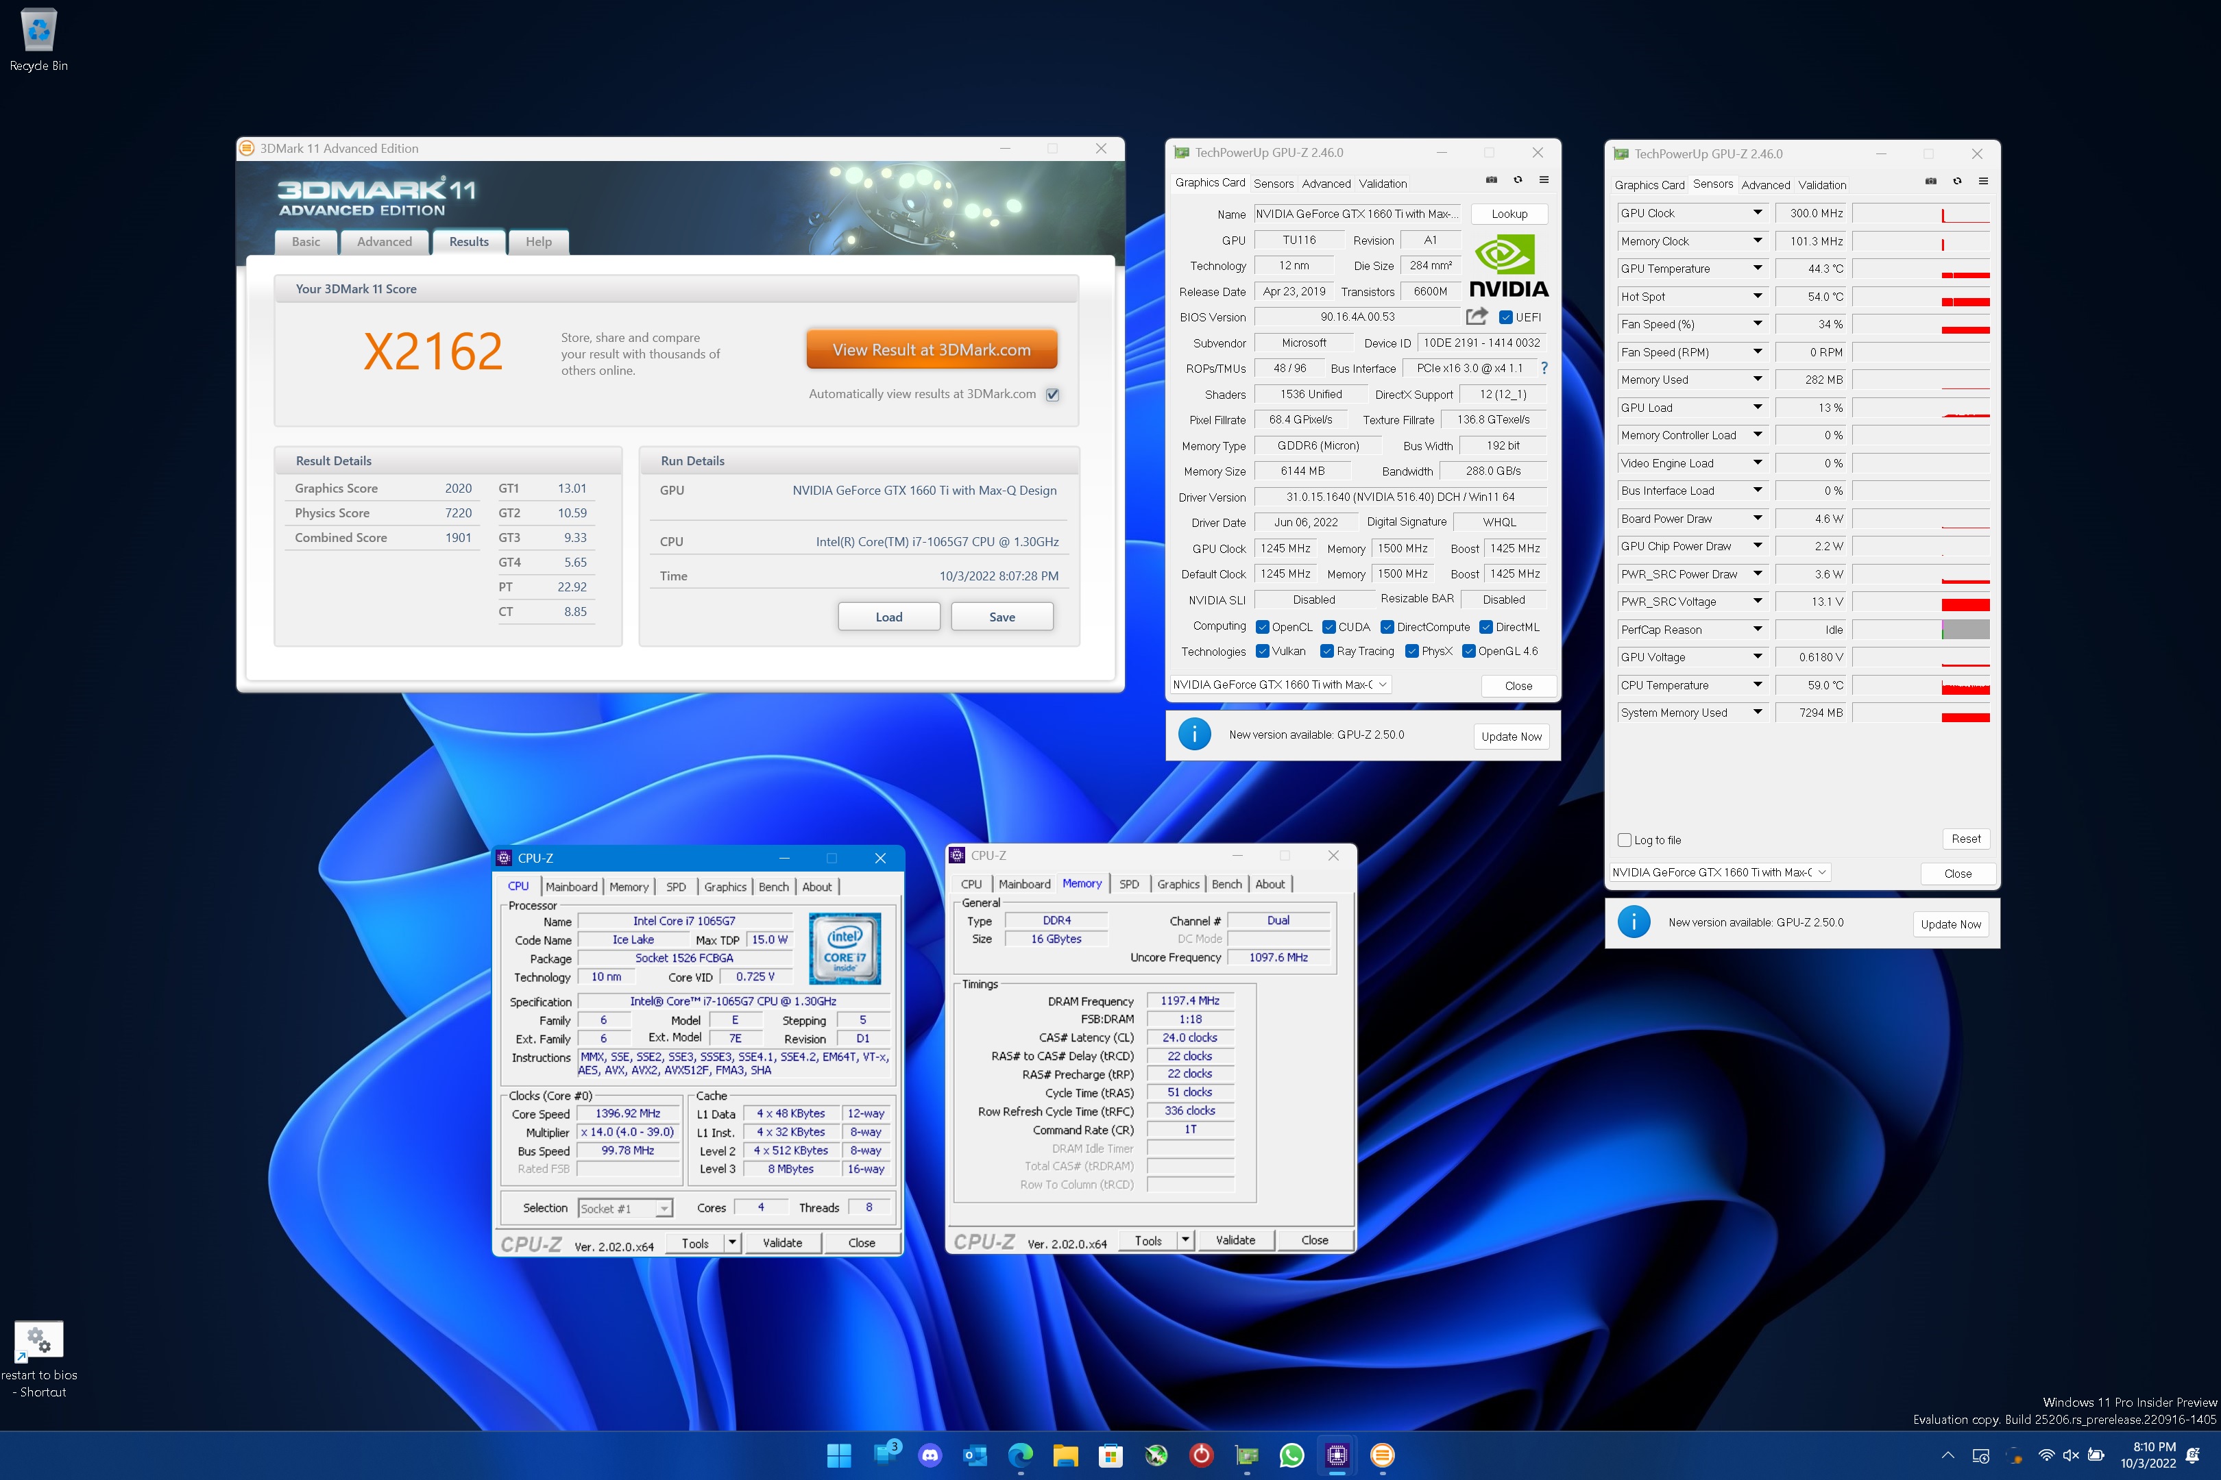Toggle the DirectML checkbox
The height and width of the screenshot is (1480, 2221).
tap(1486, 627)
